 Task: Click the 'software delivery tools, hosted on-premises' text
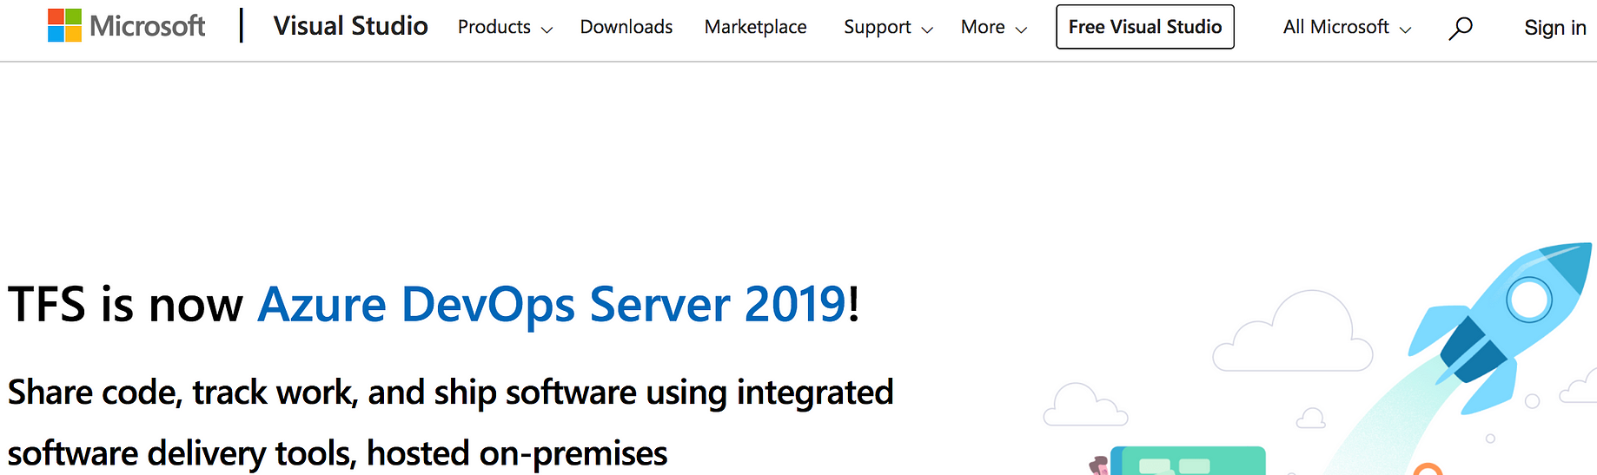point(337,453)
